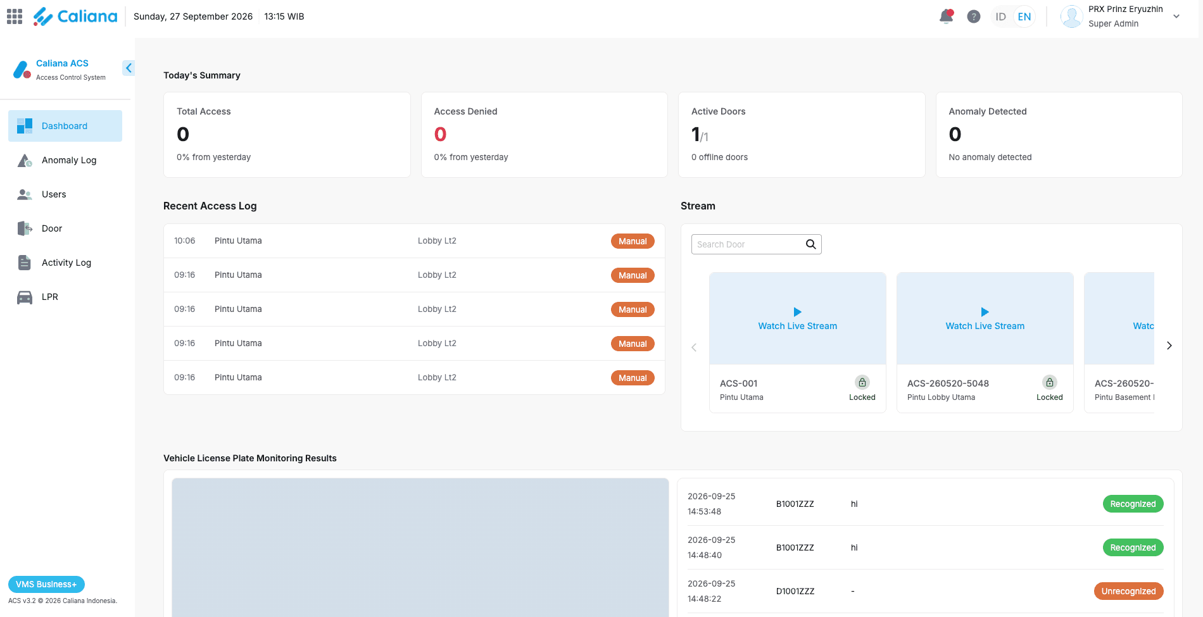The width and height of the screenshot is (1203, 617).
Task: Switch language to ID
Action: point(1000,16)
